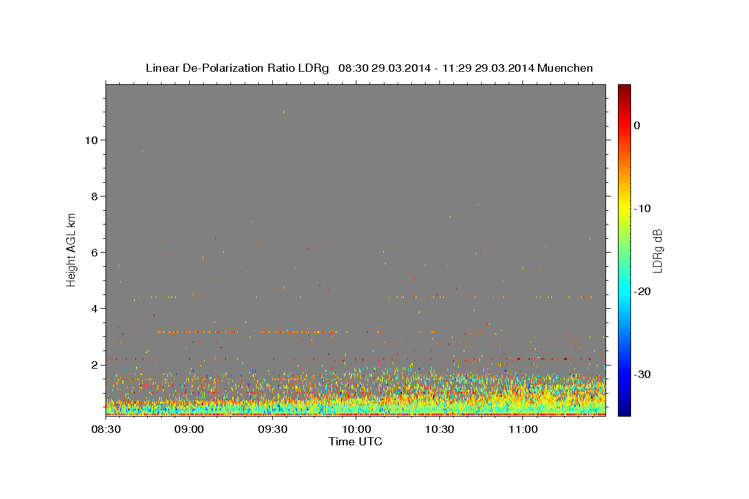Click the colorbar value '-10'
The width and height of the screenshot is (749, 499).
tap(643, 208)
